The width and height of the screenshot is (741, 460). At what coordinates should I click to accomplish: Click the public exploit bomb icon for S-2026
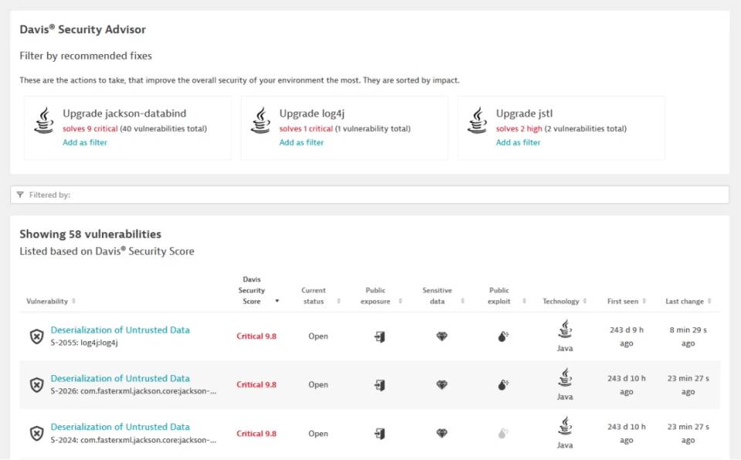click(502, 385)
